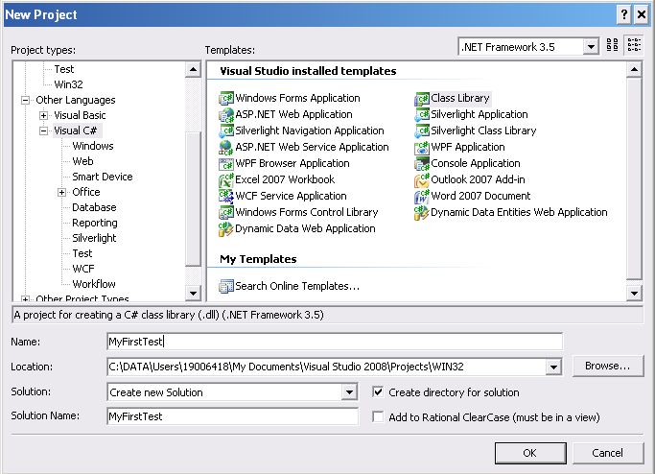Viewport: 655px width, 474px height.
Task: Toggle Create directory for solution checkbox
Action: [378, 391]
